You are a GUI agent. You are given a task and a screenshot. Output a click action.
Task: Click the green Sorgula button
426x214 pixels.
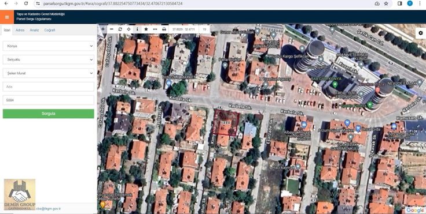(x=49, y=114)
